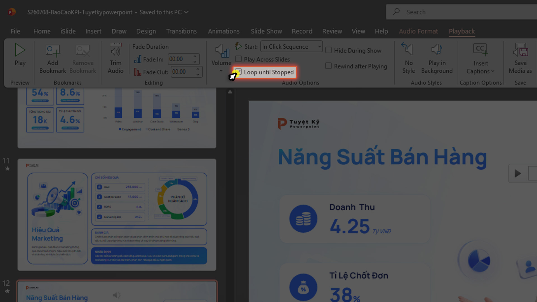Open the Start In Click Sequence dropdown
Viewport: 537px width, 302px height.
[x=291, y=46]
